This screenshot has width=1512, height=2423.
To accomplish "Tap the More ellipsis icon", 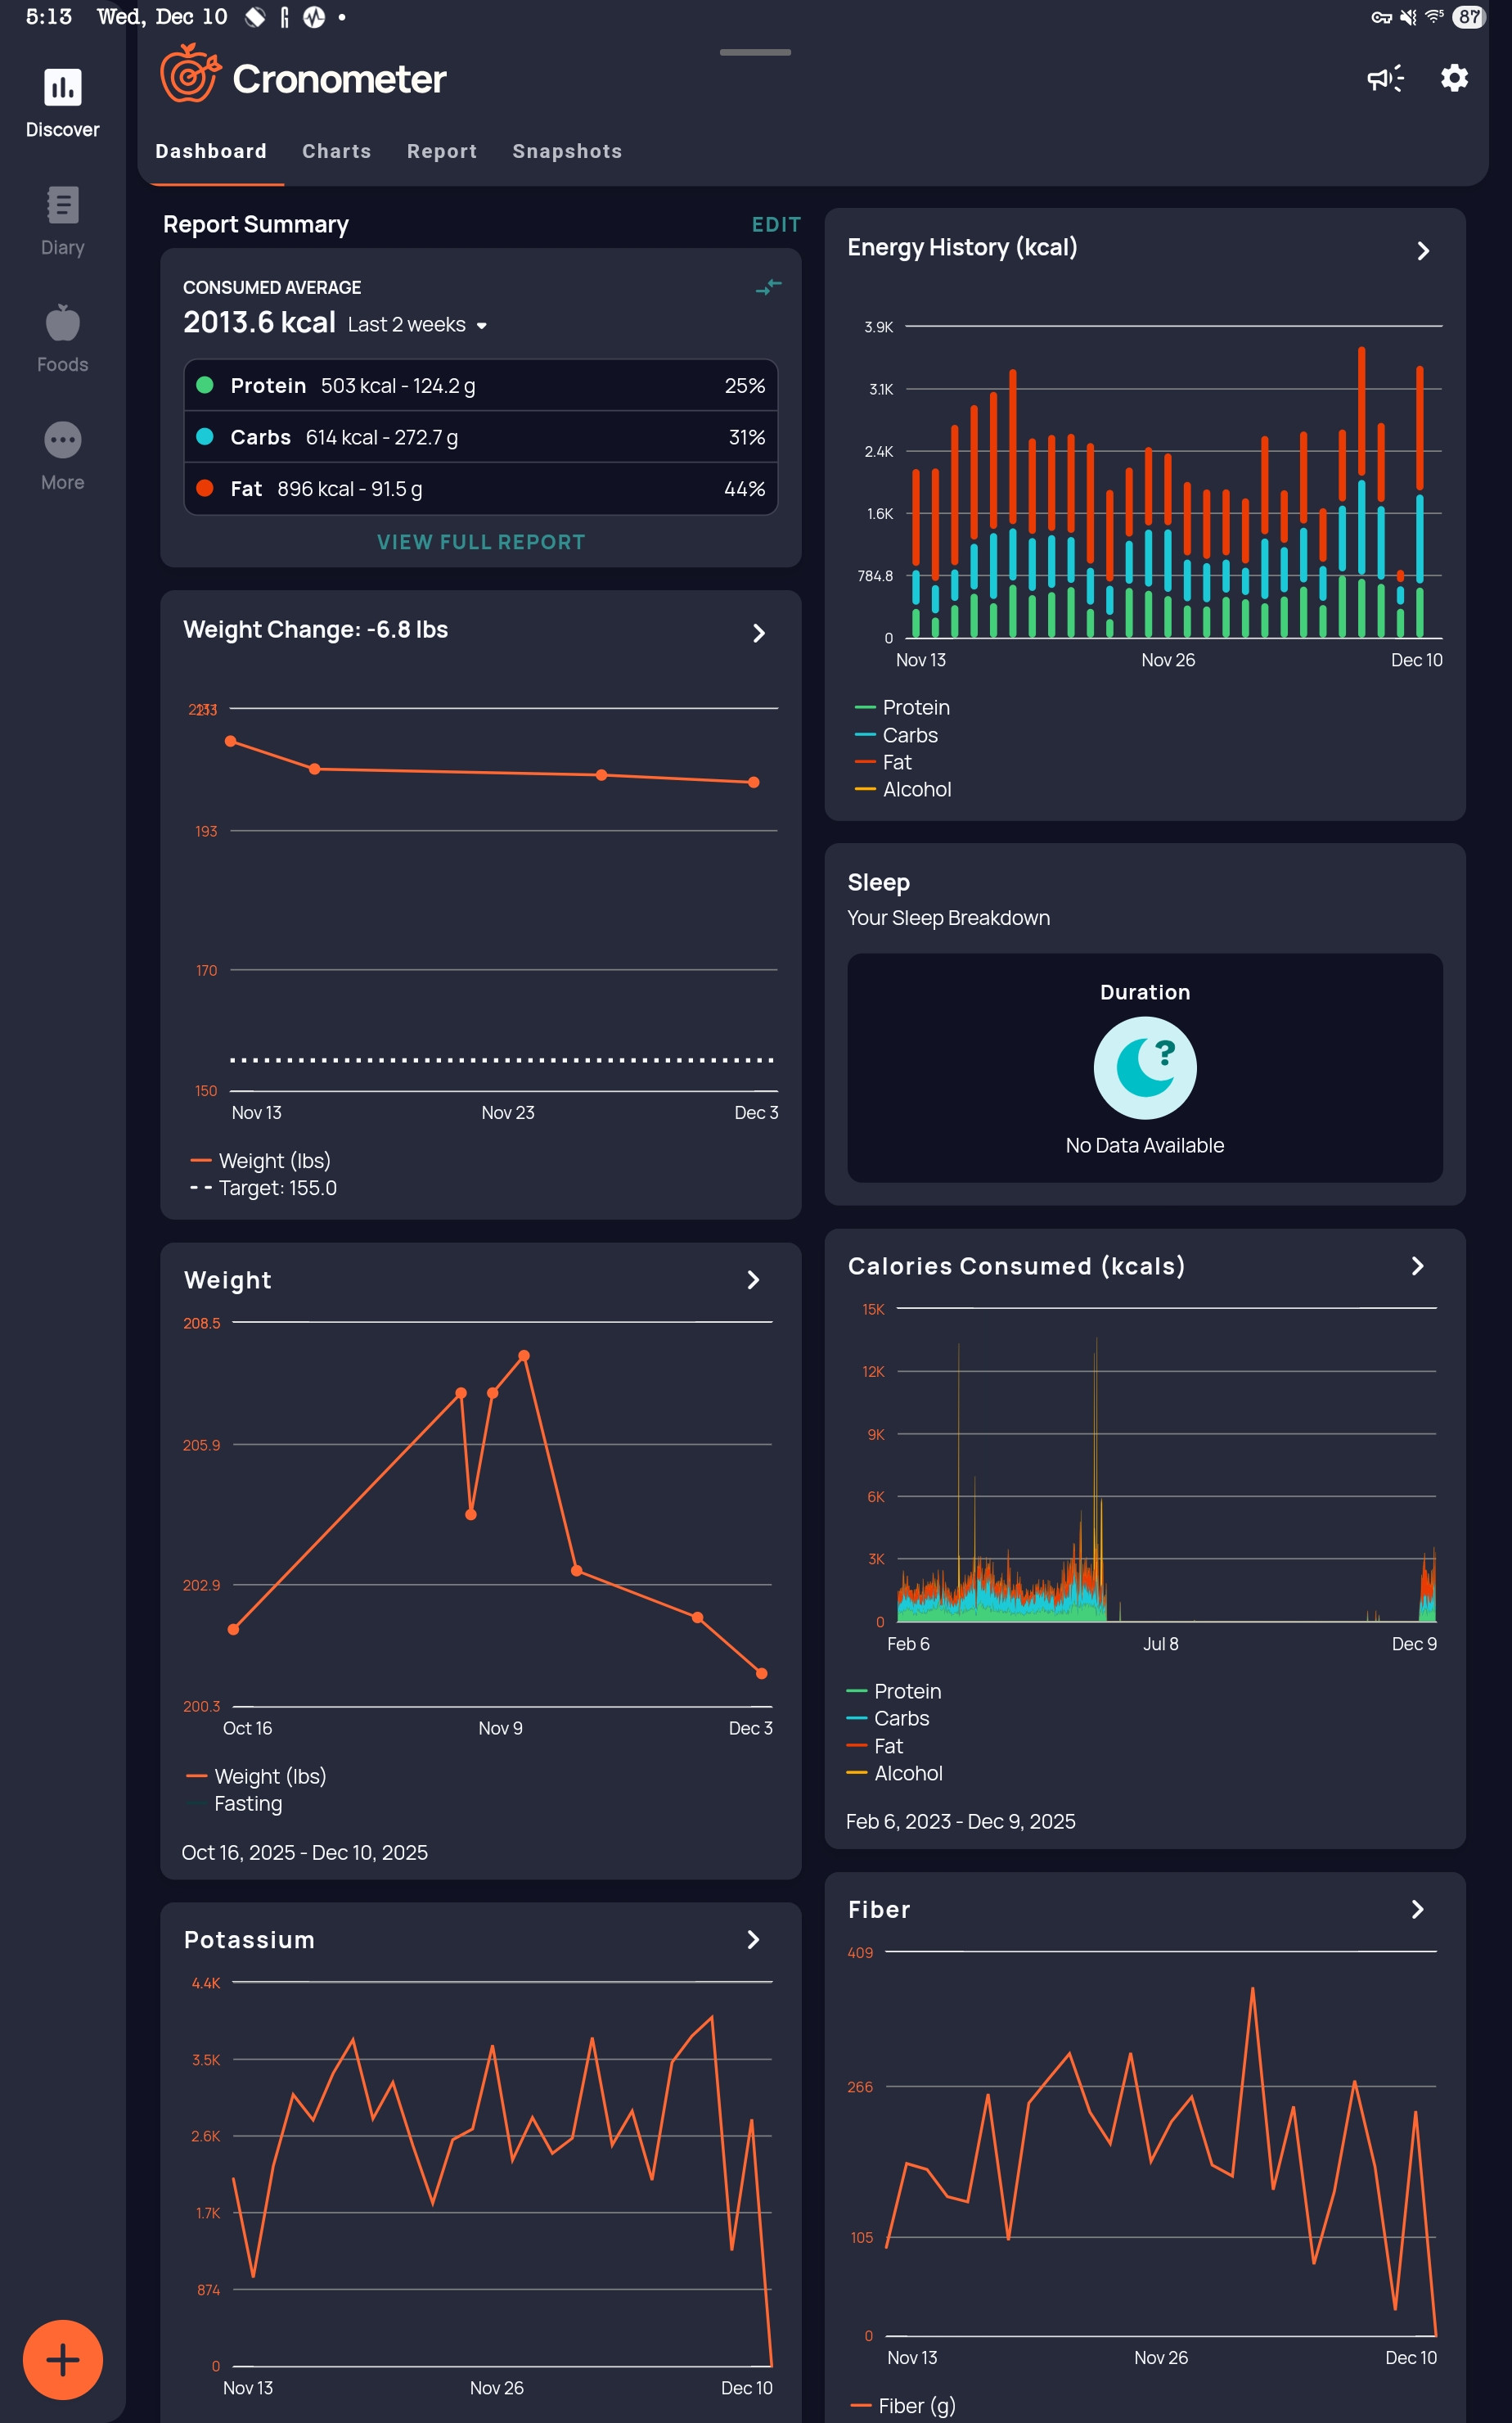I will click(x=62, y=440).
